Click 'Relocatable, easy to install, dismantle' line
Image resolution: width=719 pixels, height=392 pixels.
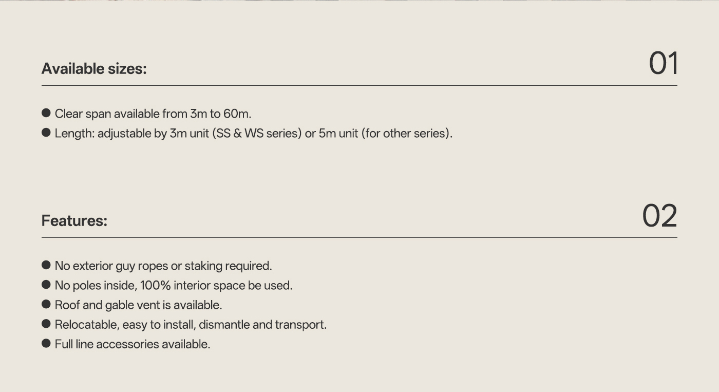[191, 325]
